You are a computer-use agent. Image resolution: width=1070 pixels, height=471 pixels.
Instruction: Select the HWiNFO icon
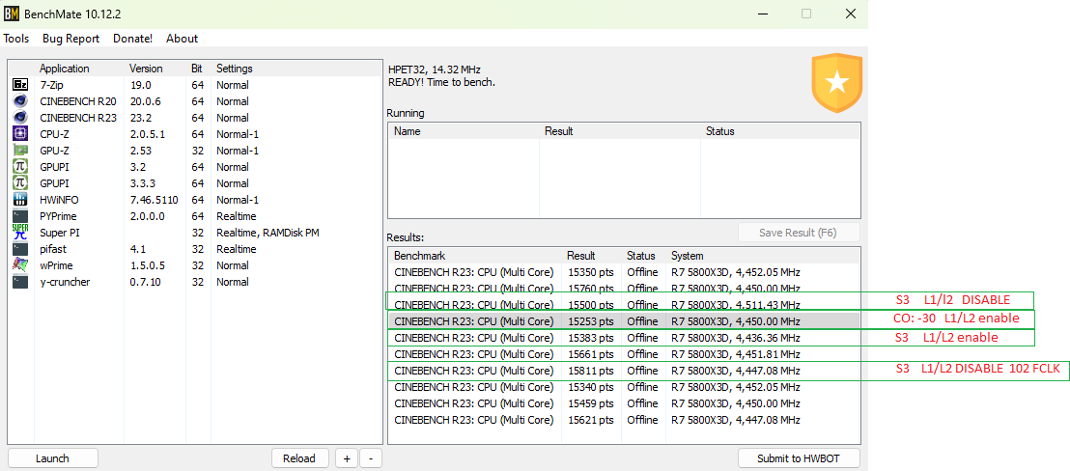(x=19, y=200)
